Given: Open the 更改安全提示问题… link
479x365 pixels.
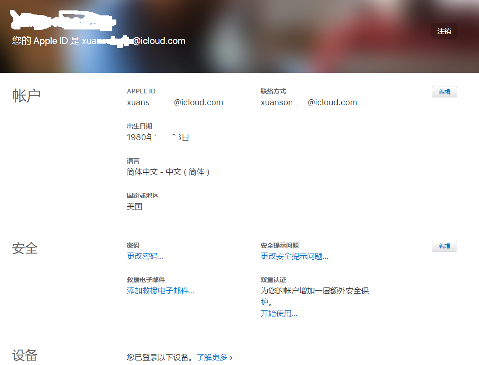Looking at the screenshot, I should click(x=294, y=256).
